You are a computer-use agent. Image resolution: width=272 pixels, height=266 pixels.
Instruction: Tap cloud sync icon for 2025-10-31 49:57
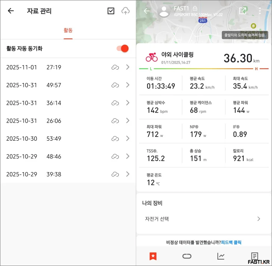pyautogui.click(x=115, y=85)
